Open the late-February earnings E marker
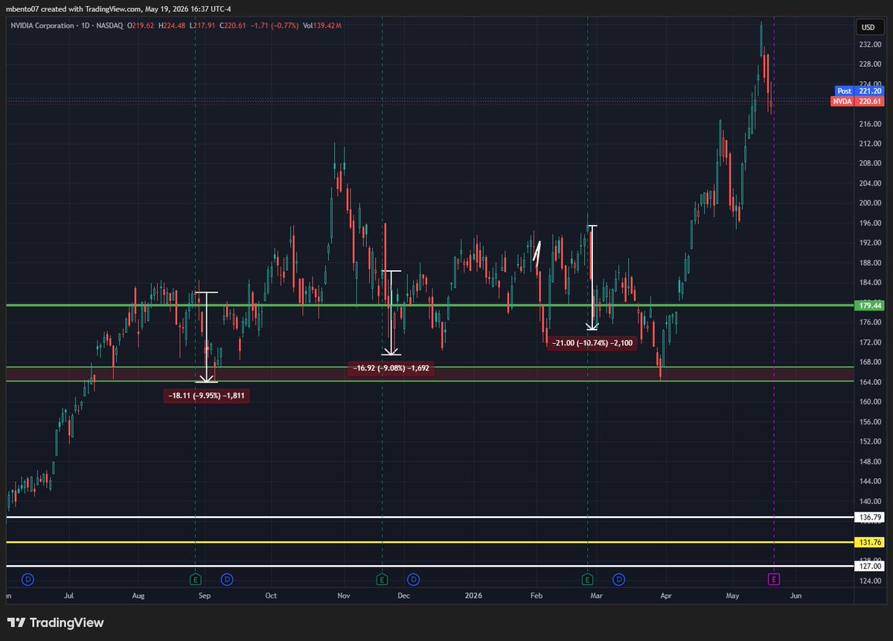The image size is (893, 641). 587,578
